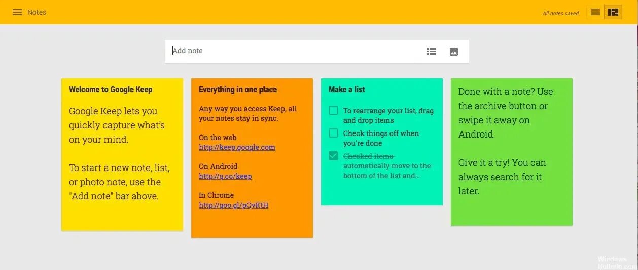Click the strikethrough "Checked items" text
The height and width of the screenshot is (270, 638).
tap(387, 166)
